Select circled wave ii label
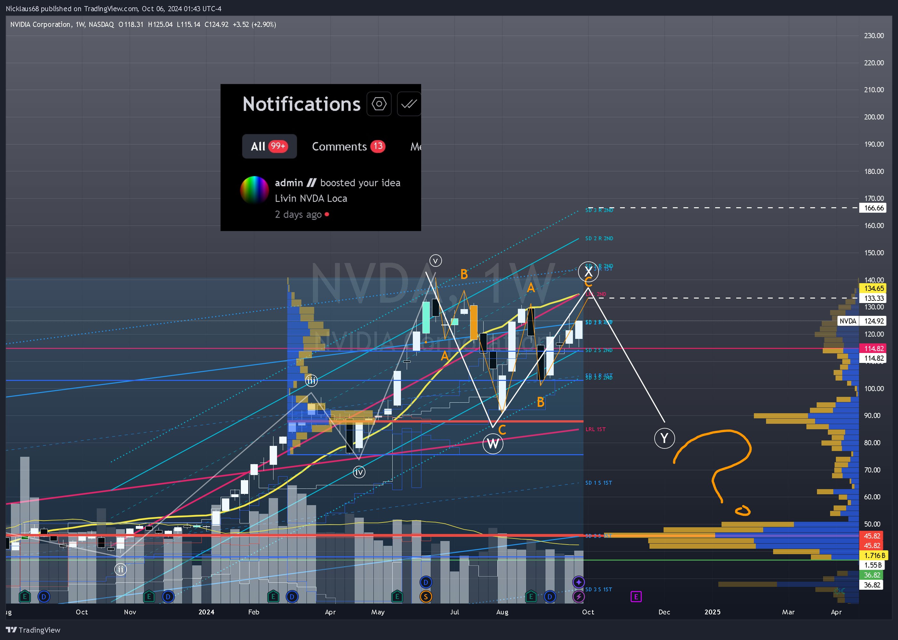Image resolution: width=898 pixels, height=640 pixels. click(120, 569)
